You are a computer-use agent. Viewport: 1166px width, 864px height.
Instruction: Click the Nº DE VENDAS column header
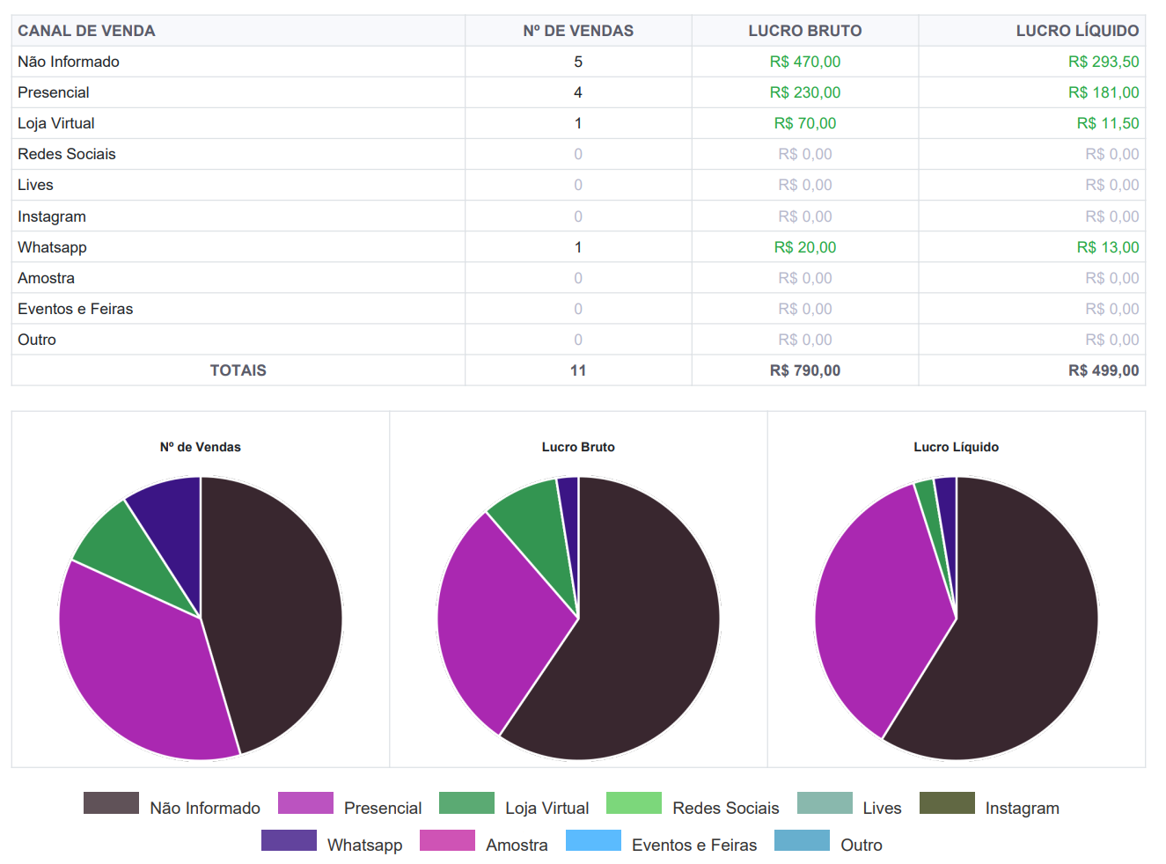point(578,31)
